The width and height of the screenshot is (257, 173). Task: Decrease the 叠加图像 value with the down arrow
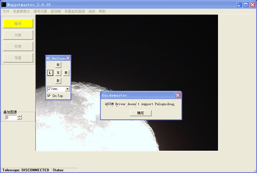pyautogui.click(x=19, y=118)
